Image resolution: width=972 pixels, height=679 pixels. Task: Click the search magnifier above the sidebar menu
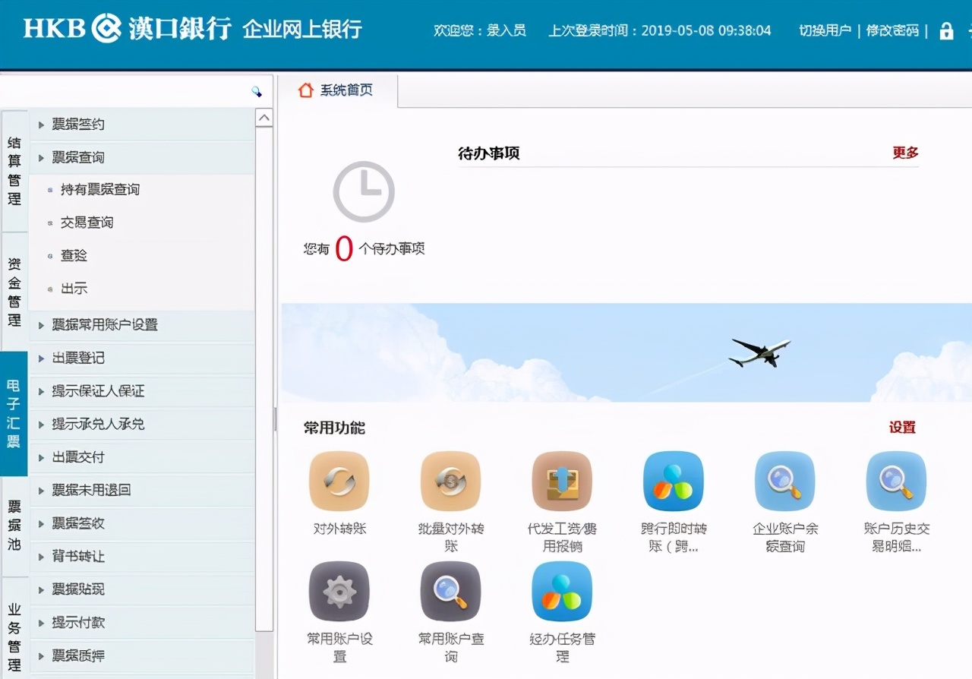click(258, 90)
